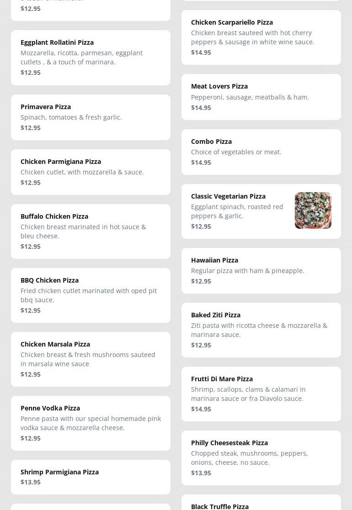
Task: Open Chicken Marsala Pizza details
Action: pyautogui.click(x=91, y=359)
